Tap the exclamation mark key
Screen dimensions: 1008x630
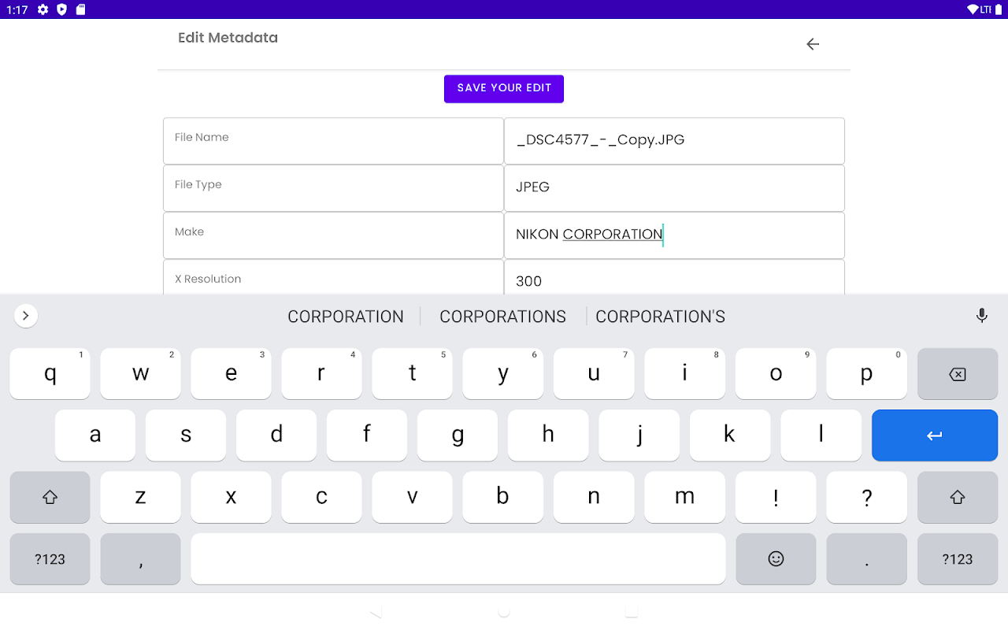(776, 497)
